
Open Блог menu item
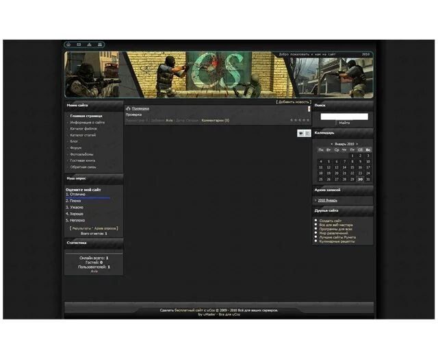(x=74, y=141)
